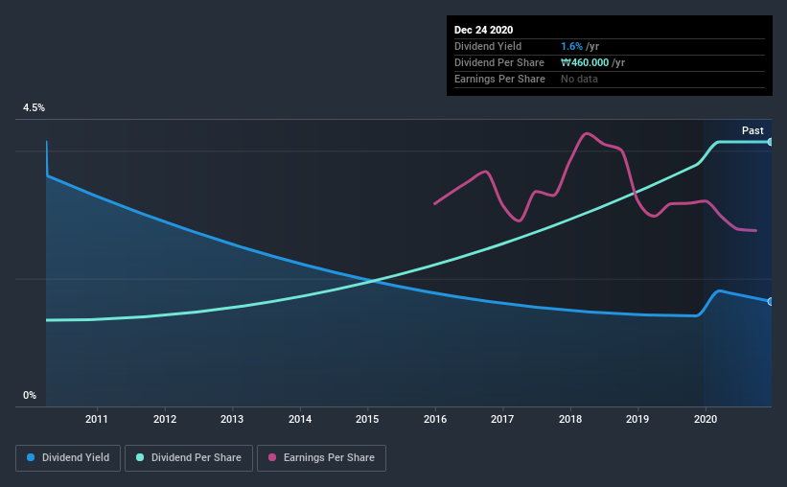Click the ₩460.000 dividend per share value
Image resolution: width=787 pixels, height=487 pixels.
point(585,62)
